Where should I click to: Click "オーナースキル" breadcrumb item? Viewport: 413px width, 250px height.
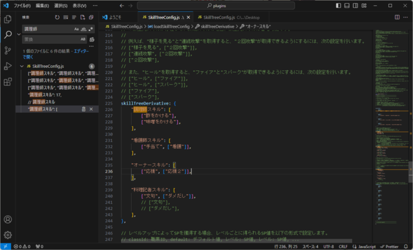255,26
